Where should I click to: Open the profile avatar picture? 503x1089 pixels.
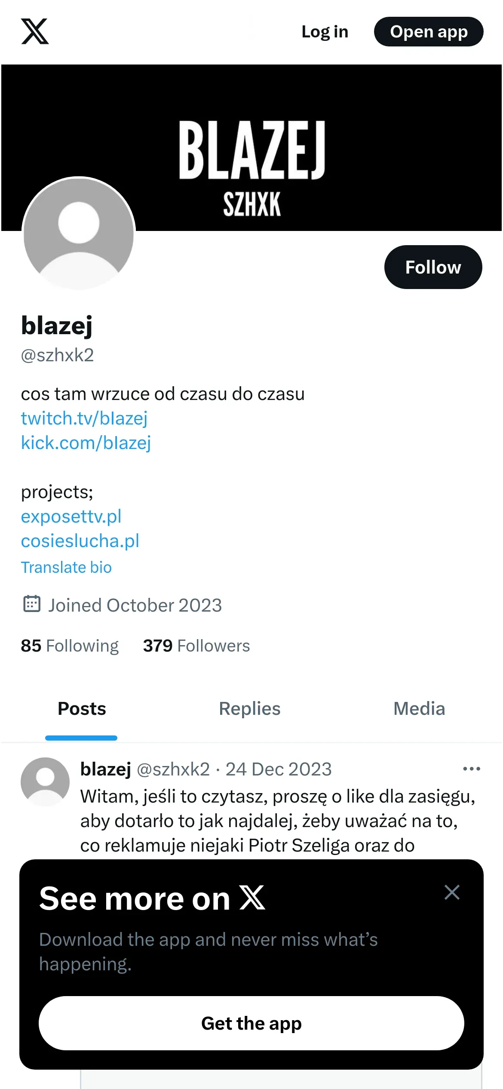(x=79, y=234)
